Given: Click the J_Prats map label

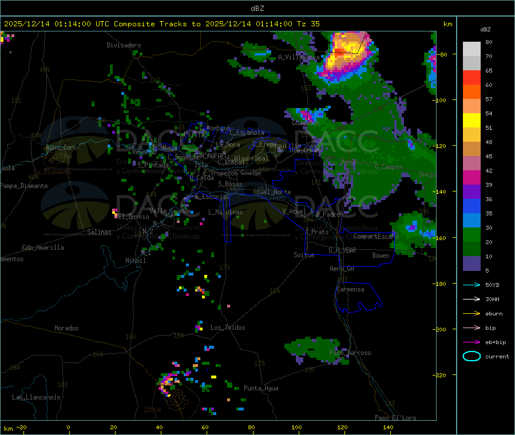Looking at the screenshot, I should point(316,232).
